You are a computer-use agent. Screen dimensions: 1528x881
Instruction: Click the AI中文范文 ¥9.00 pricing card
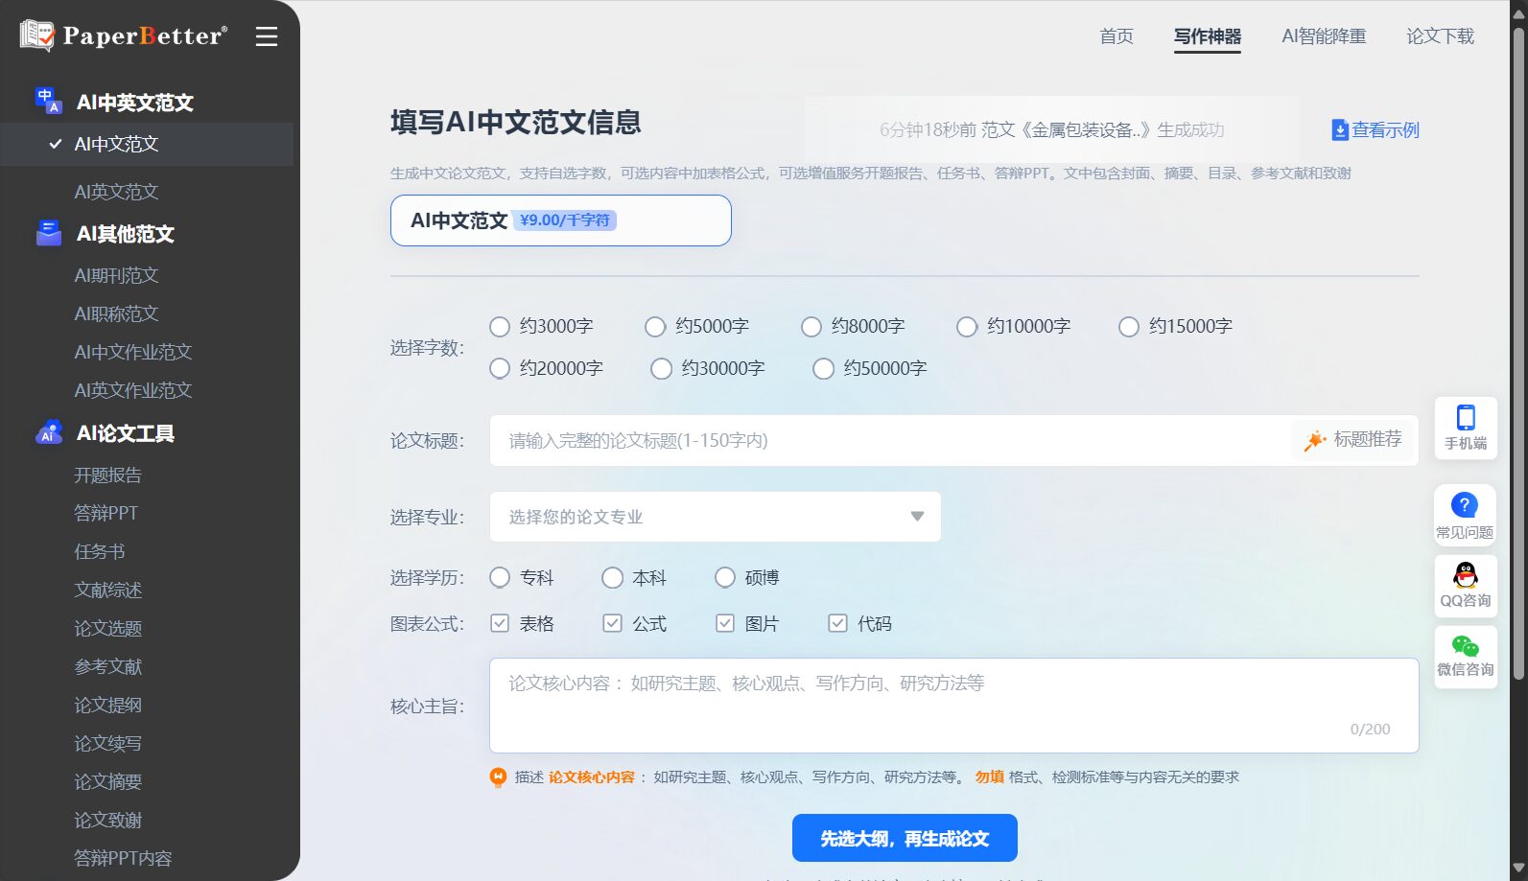pos(561,220)
